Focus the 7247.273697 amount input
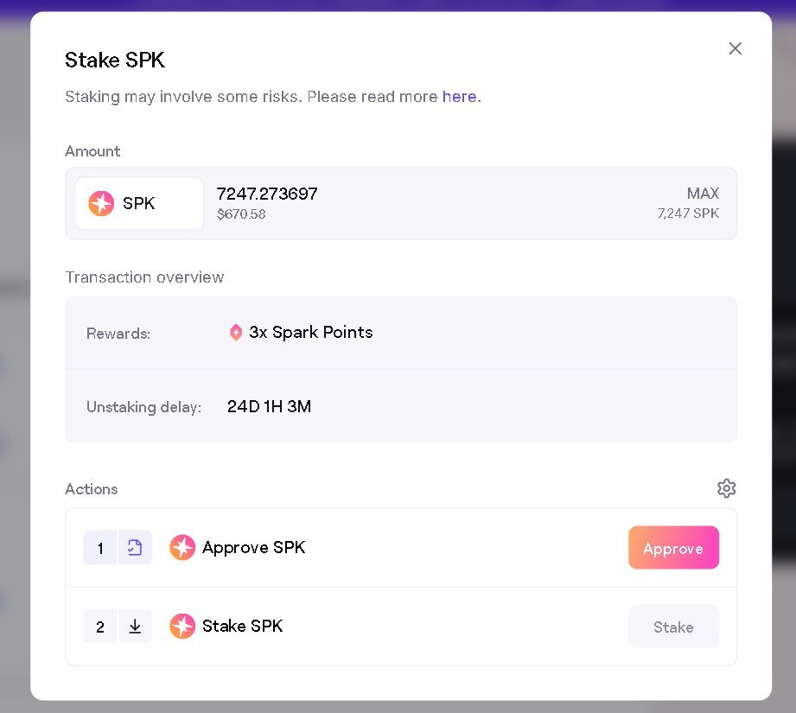Viewport: 796px width, 713px height. click(267, 194)
